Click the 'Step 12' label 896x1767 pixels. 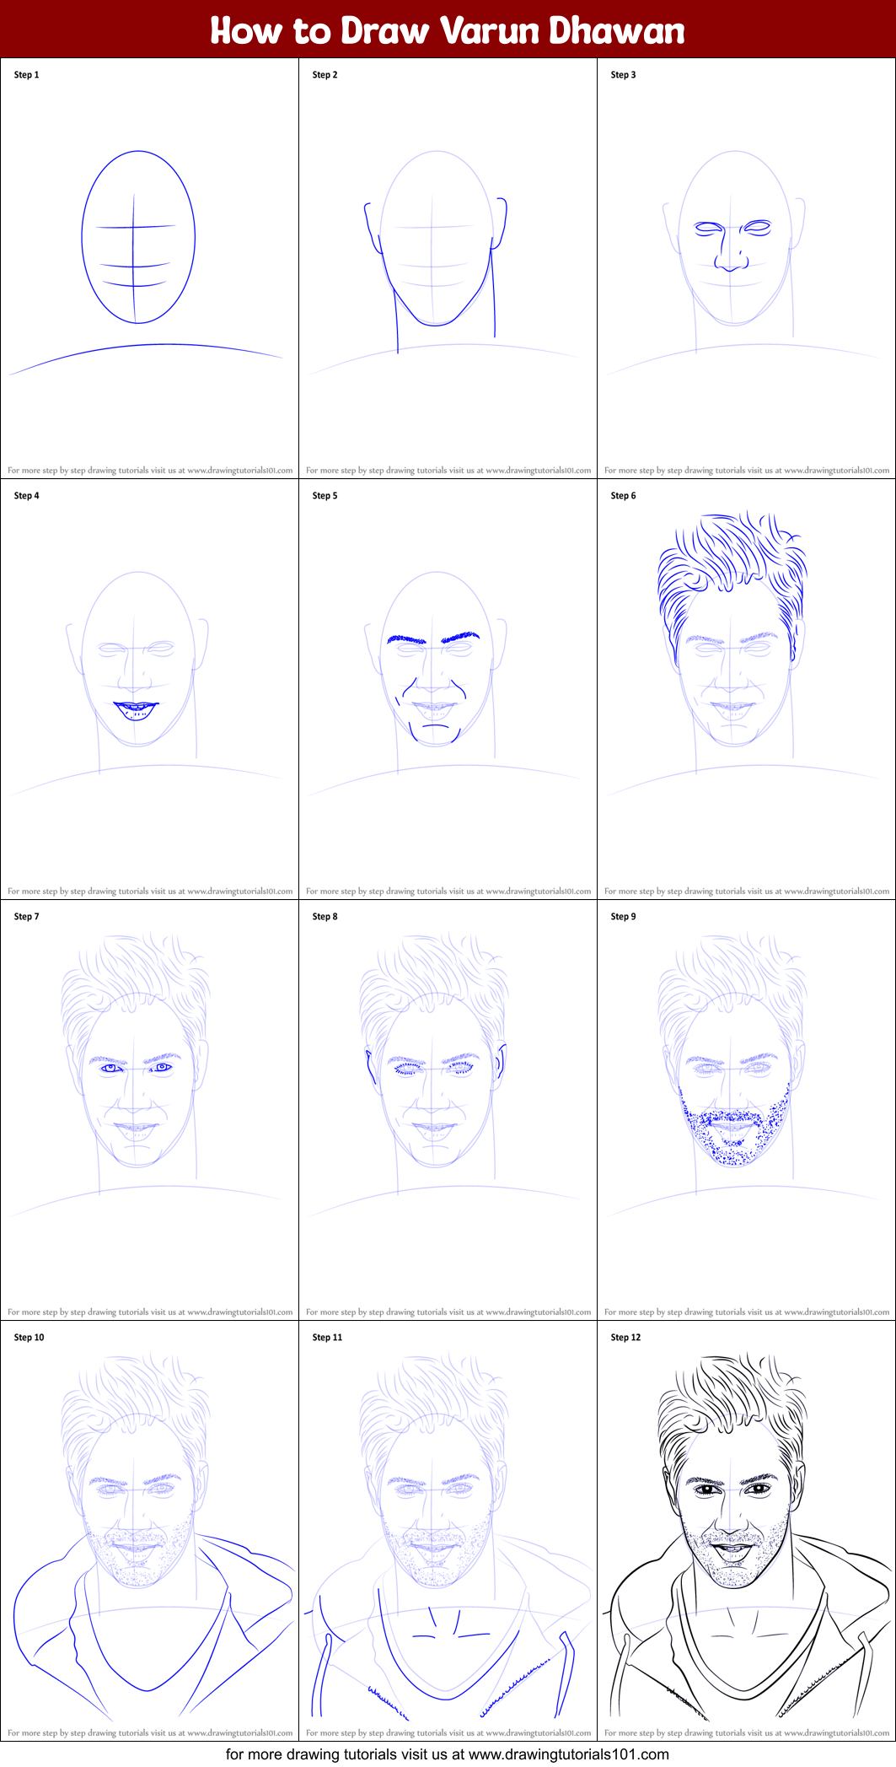click(x=626, y=1338)
